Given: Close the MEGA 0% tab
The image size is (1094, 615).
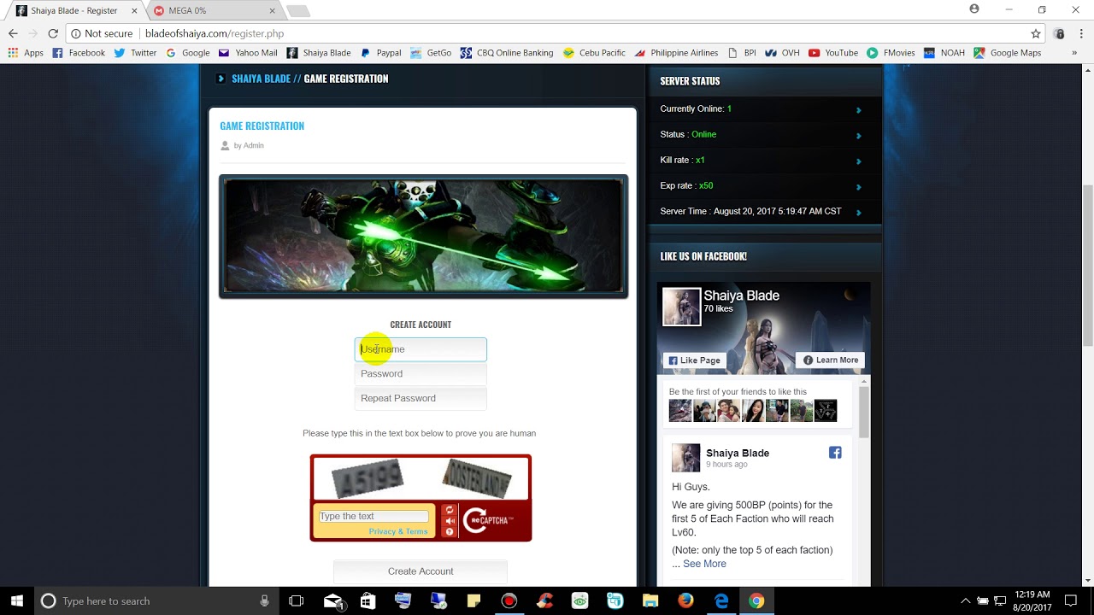Looking at the screenshot, I should point(272,10).
